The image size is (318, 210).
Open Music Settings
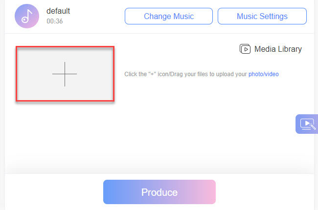[262, 16]
